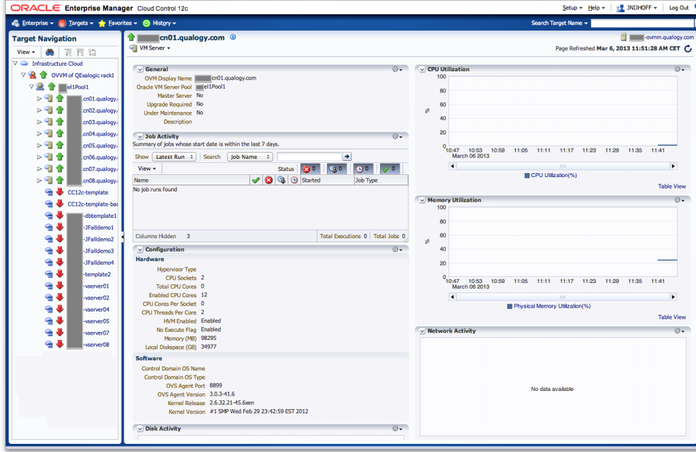The width and height of the screenshot is (696, 452).
Task: Click the info icon next to cn01.qualogy.com title
Action: tap(233, 37)
